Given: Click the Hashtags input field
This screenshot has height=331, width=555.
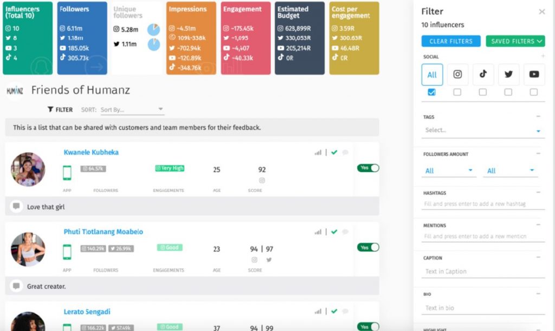Looking at the screenshot, I should 483,204.
